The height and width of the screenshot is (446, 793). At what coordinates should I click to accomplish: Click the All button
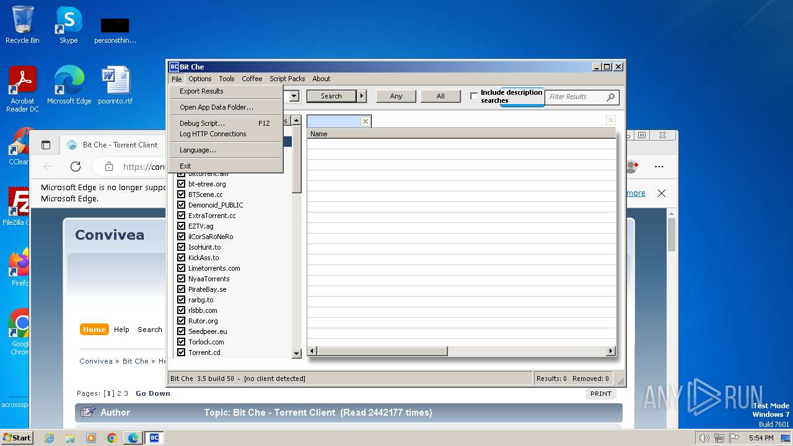[440, 96]
